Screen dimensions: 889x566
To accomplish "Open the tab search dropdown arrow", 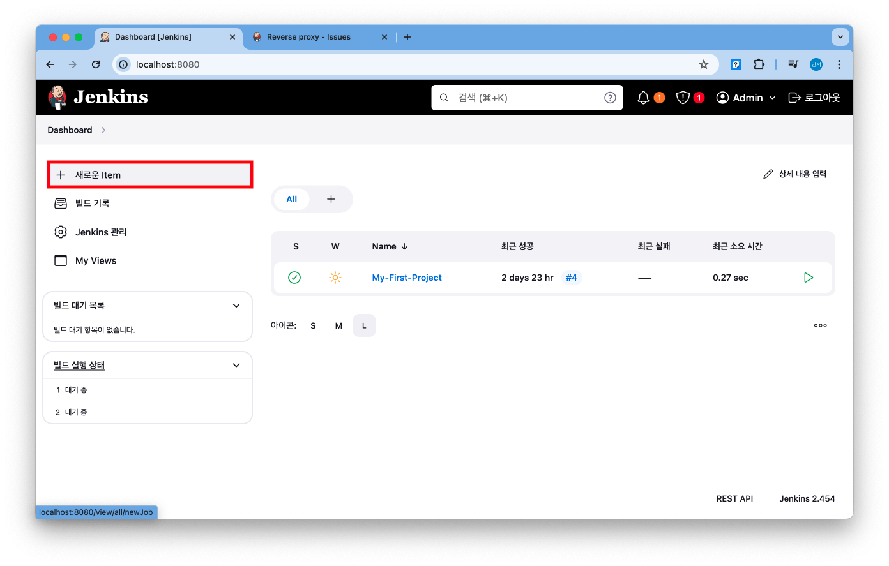I will [840, 37].
